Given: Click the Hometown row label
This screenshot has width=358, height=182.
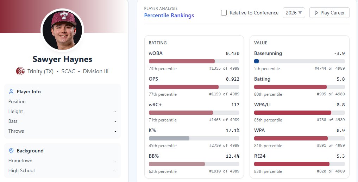Looking at the screenshot, I should pos(20,161).
